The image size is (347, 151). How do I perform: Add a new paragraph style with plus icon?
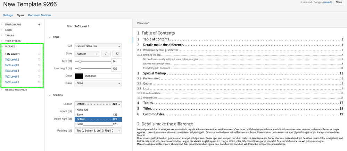pos(39,25)
